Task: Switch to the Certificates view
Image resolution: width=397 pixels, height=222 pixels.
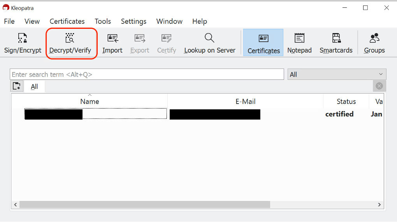Action: point(263,42)
